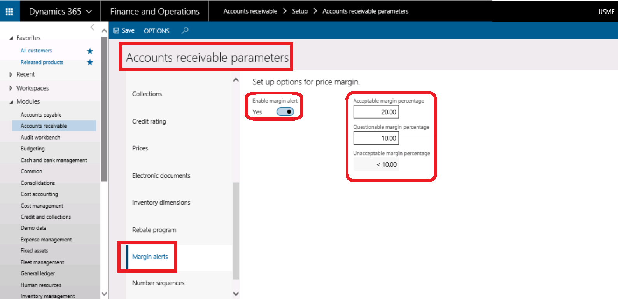618x299 pixels.
Task: Collapse the Modules section
Action: click(11, 102)
